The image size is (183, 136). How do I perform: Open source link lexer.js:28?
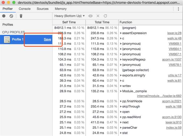tap(174, 33)
